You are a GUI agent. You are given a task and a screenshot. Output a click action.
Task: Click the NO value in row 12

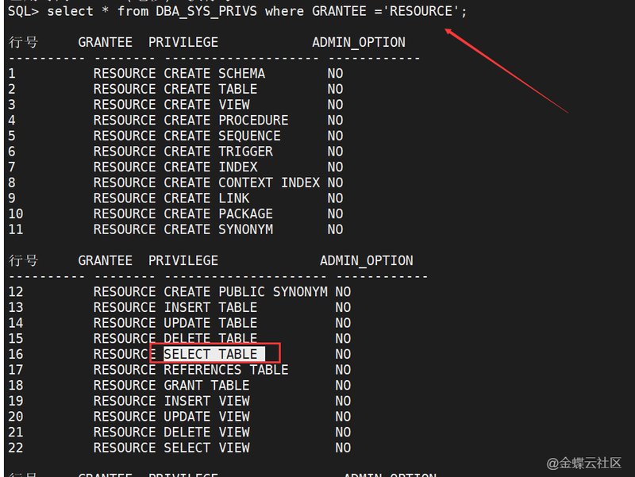point(343,291)
